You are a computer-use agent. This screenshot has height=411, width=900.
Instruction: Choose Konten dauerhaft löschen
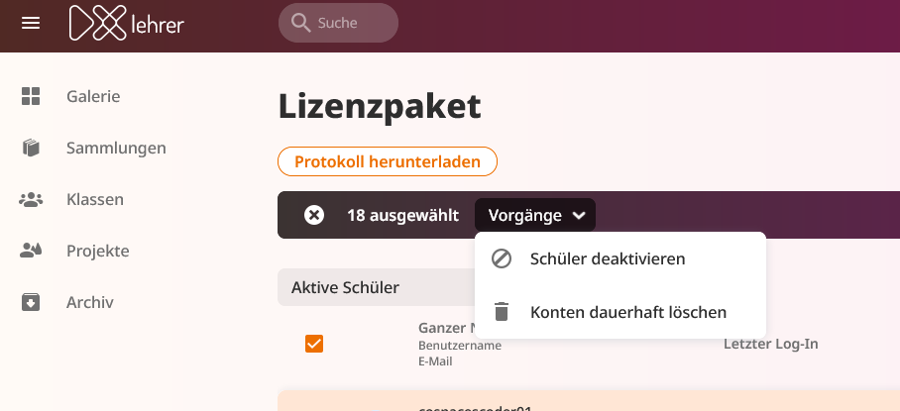pyautogui.click(x=628, y=312)
